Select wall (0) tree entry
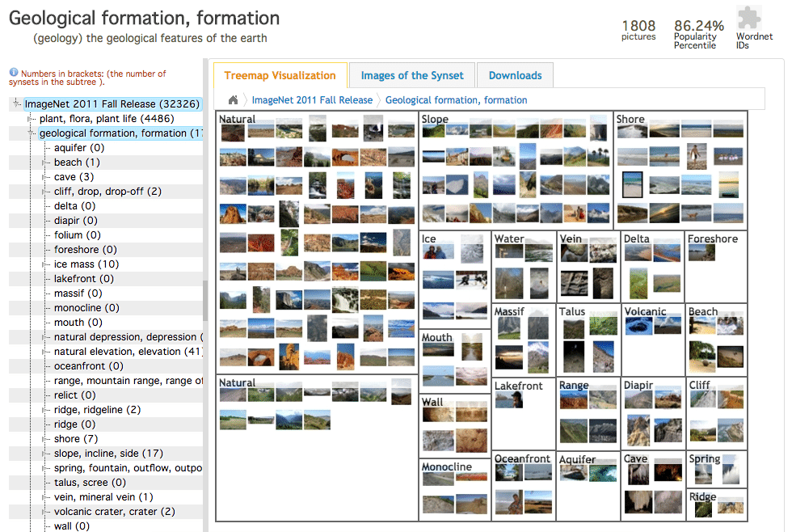 [x=72, y=526]
